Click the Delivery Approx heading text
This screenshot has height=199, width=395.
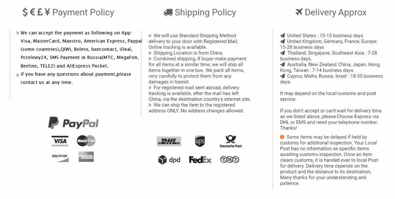click(x=335, y=13)
